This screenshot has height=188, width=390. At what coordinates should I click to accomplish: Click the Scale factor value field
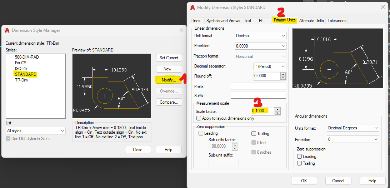pos(263,111)
